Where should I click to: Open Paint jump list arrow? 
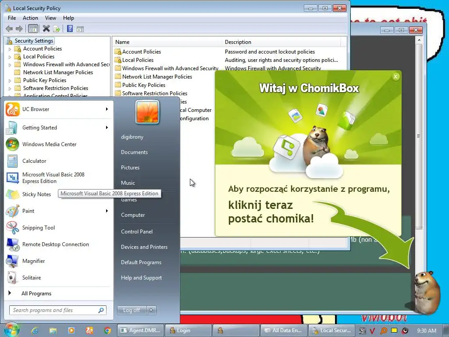[107, 211]
